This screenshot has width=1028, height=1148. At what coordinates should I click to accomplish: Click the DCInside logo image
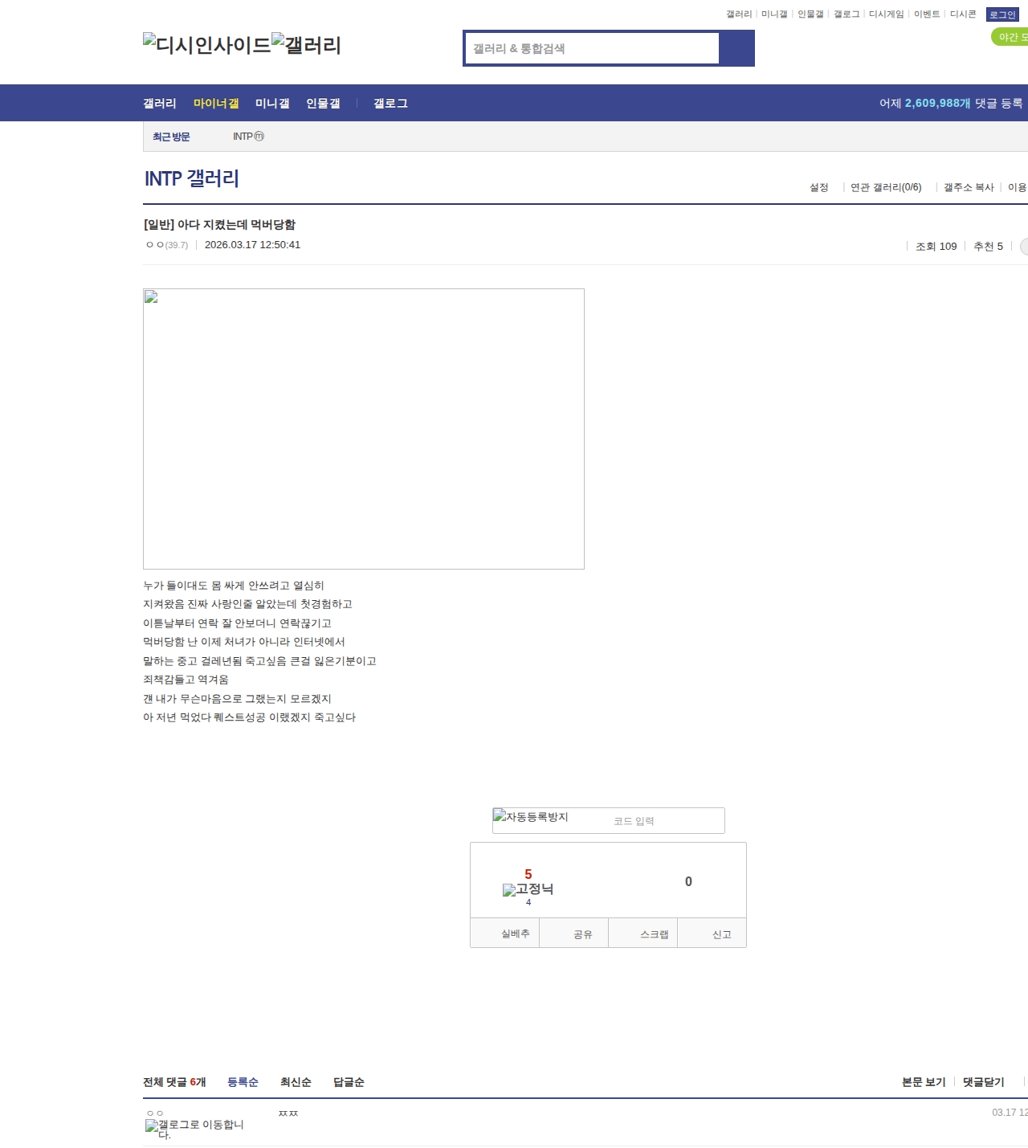pyautogui.click(x=206, y=45)
